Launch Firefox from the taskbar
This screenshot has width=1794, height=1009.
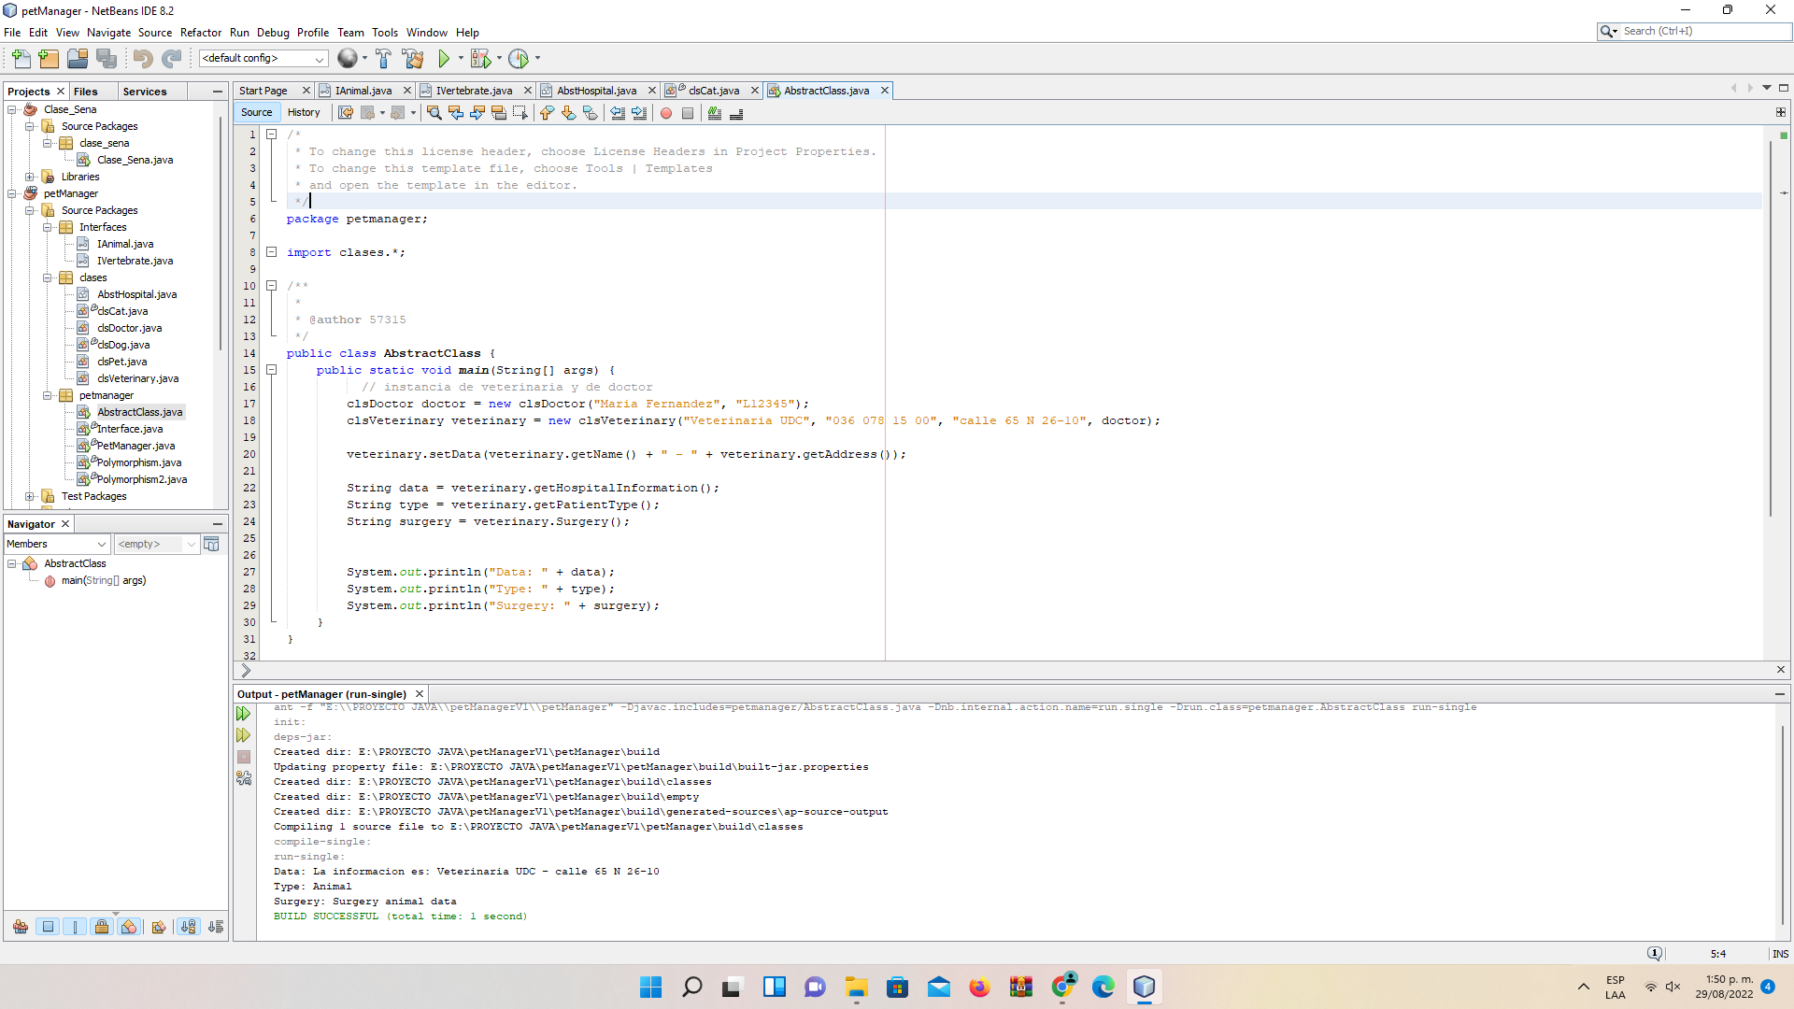[979, 988]
